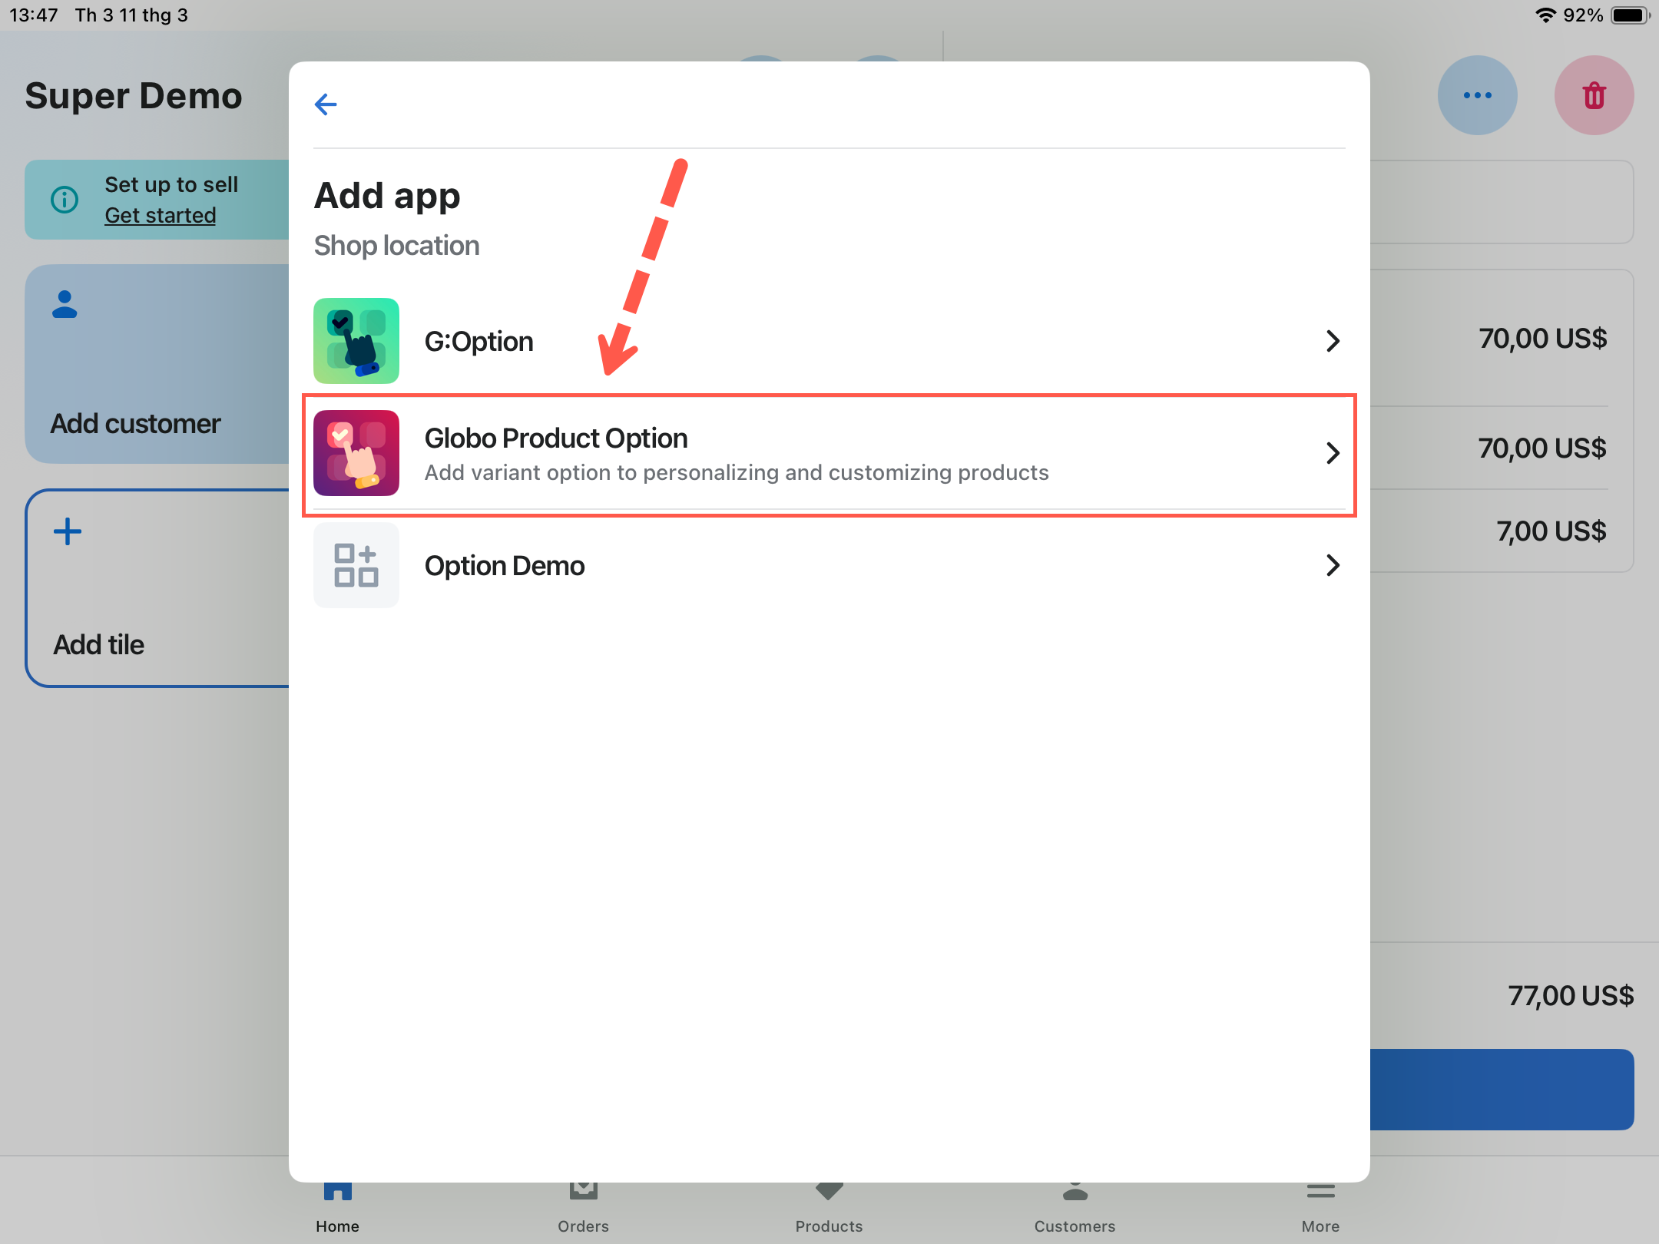Expand the Option Demo row chevron
Screen dimensions: 1659x1244
click(x=1333, y=565)
